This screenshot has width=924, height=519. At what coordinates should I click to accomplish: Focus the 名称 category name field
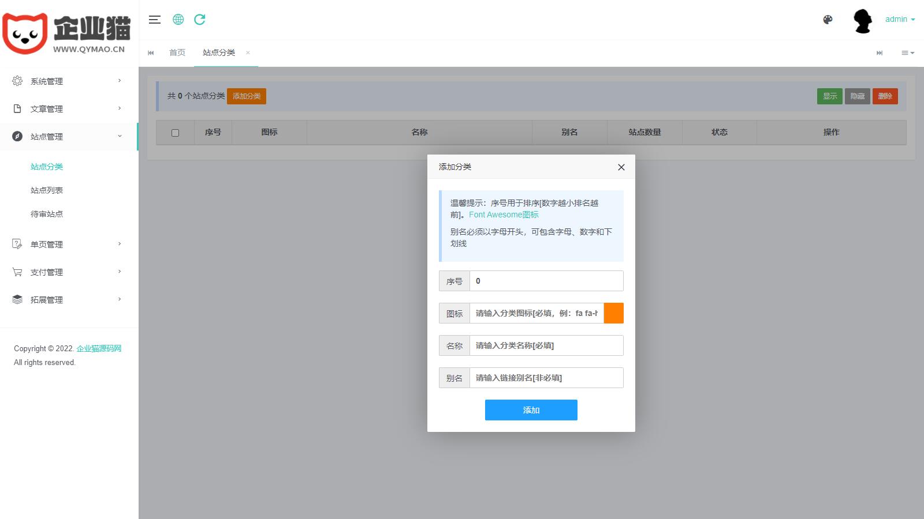tap(546, 345)
